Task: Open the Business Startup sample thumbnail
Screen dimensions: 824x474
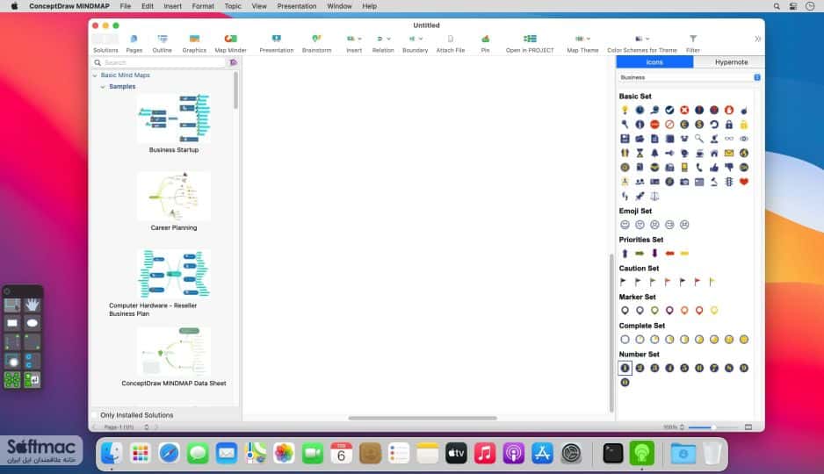Action: pos(173,118)
